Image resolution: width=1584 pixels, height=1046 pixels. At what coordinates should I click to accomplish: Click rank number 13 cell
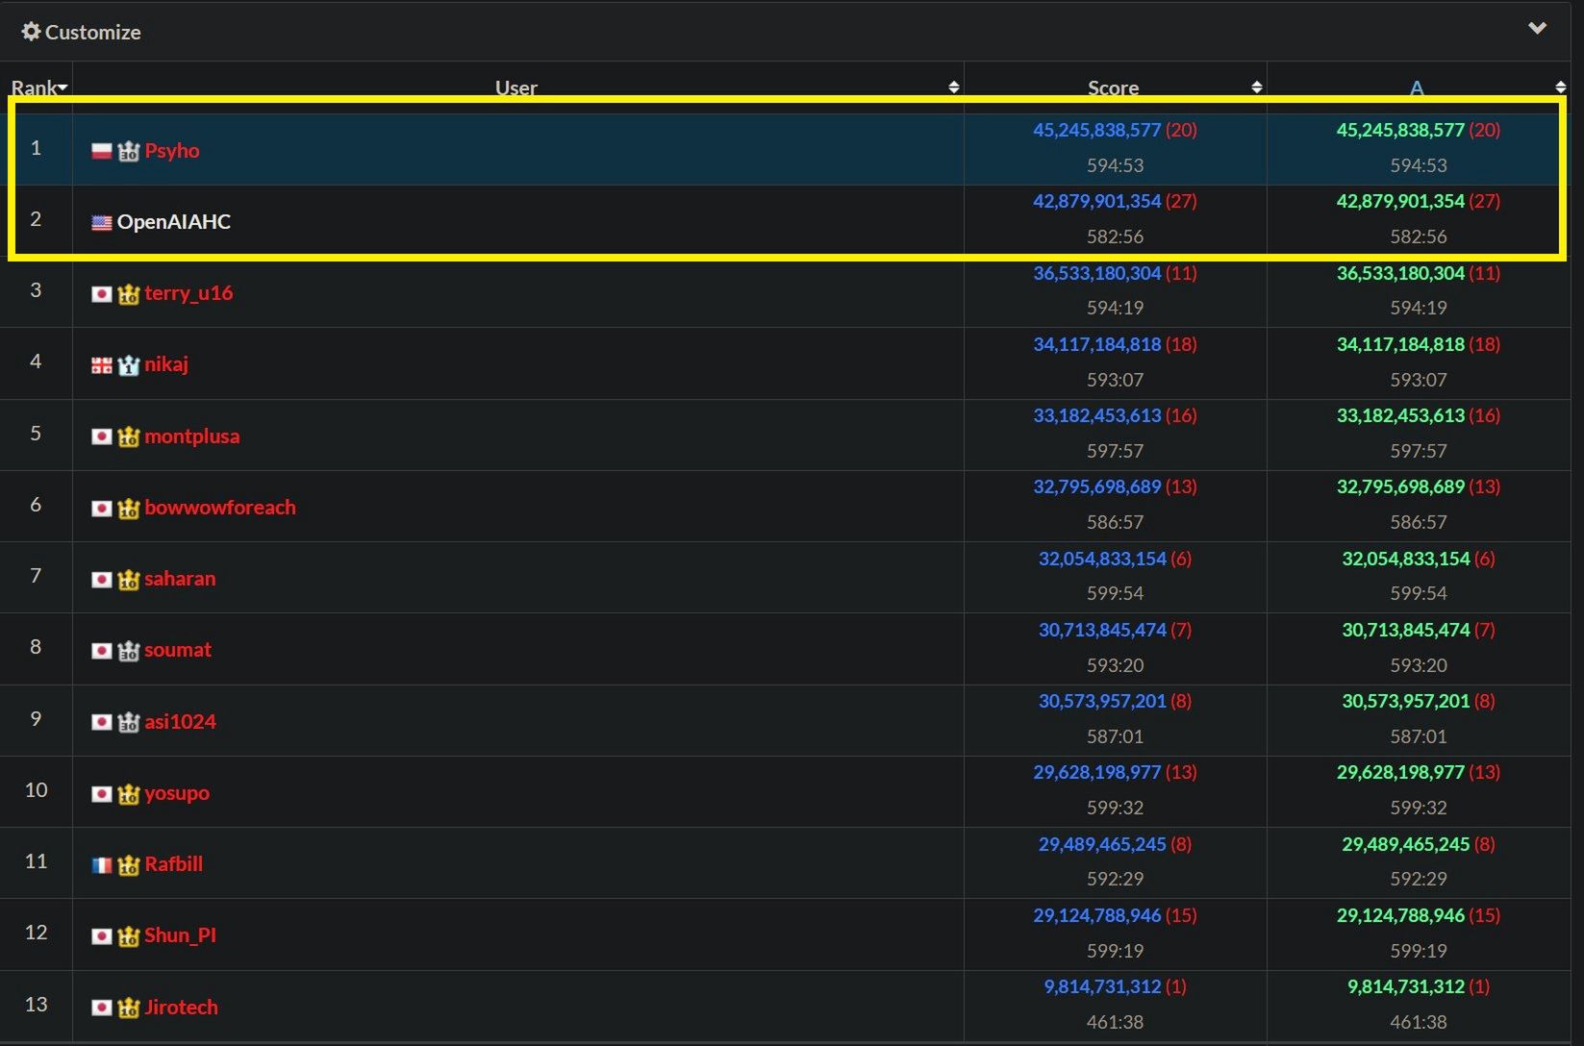(x=36, y=1005)
